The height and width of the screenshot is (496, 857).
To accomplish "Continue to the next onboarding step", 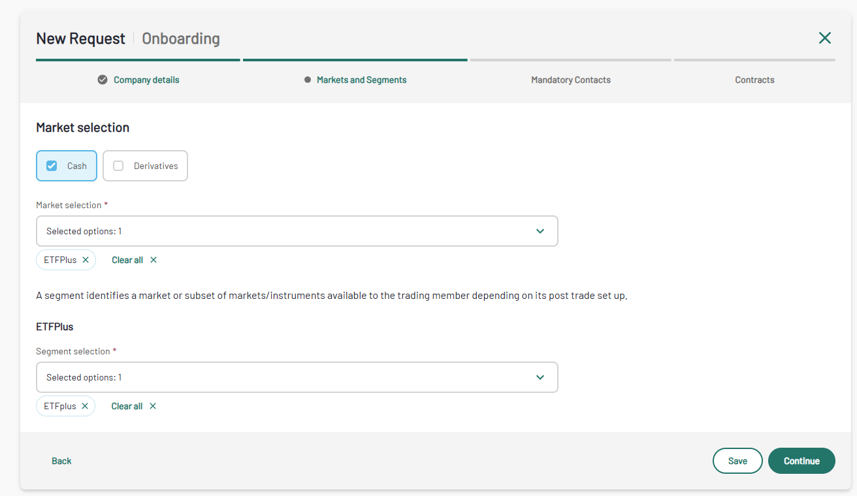I will (801, 461).
